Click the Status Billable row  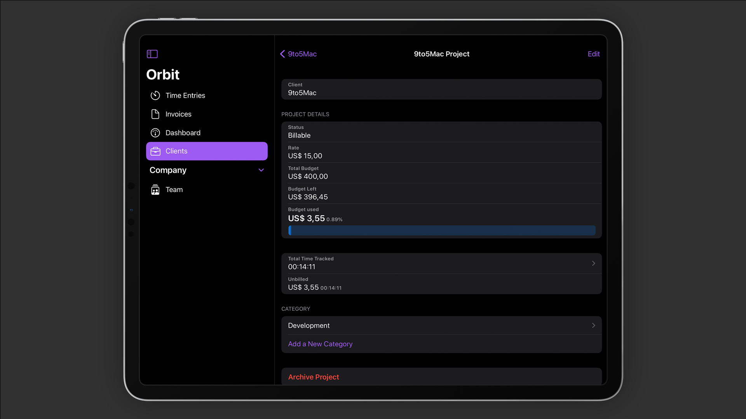pyautogui.click(x=441, y=132)
